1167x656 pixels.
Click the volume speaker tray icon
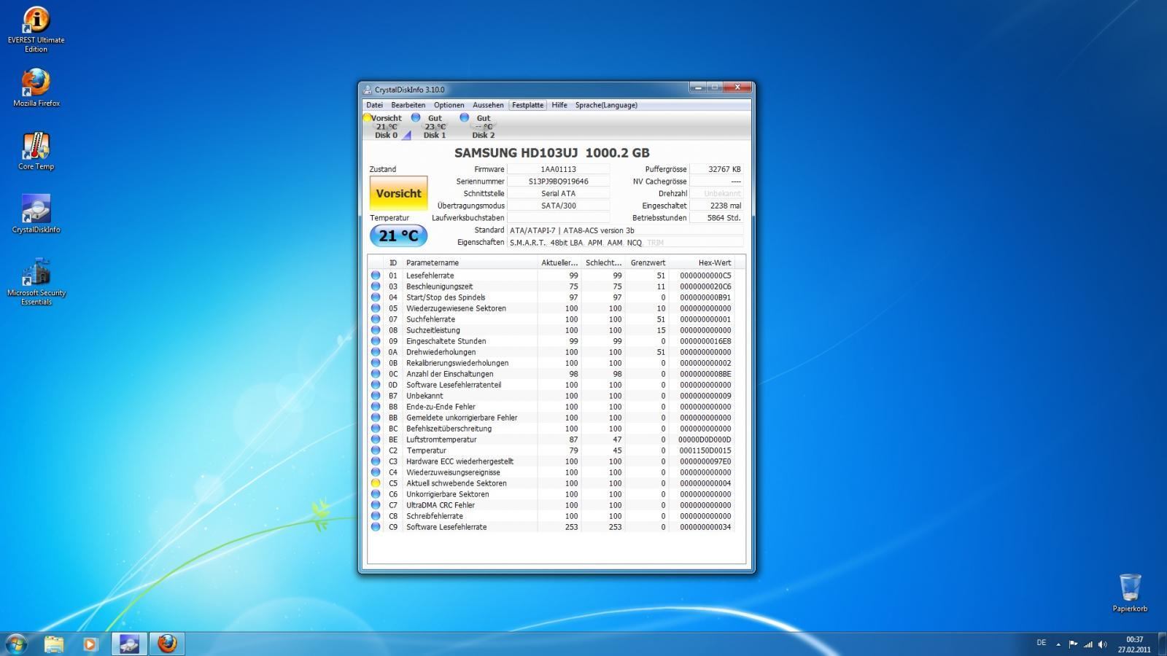point(1102,644)
